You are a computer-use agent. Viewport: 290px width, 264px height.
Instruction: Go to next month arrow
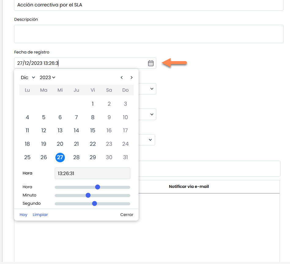coord(132,78)
